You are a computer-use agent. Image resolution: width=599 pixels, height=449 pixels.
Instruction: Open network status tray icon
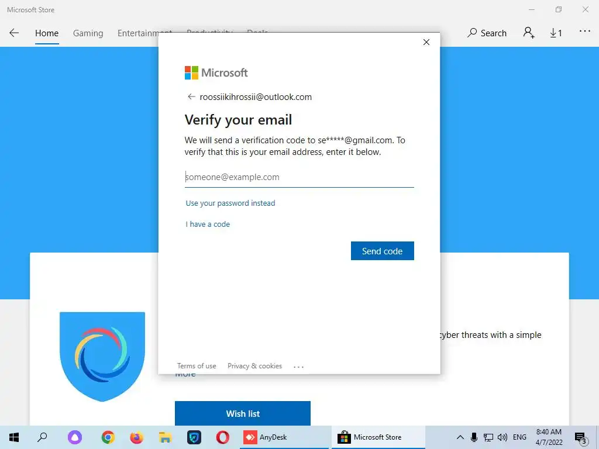pos(488,437)
